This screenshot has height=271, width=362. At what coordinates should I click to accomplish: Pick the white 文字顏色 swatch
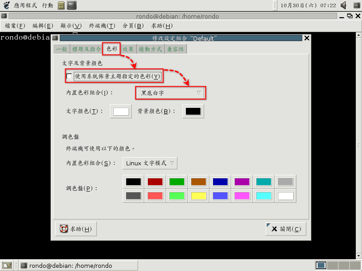[121, 112]
